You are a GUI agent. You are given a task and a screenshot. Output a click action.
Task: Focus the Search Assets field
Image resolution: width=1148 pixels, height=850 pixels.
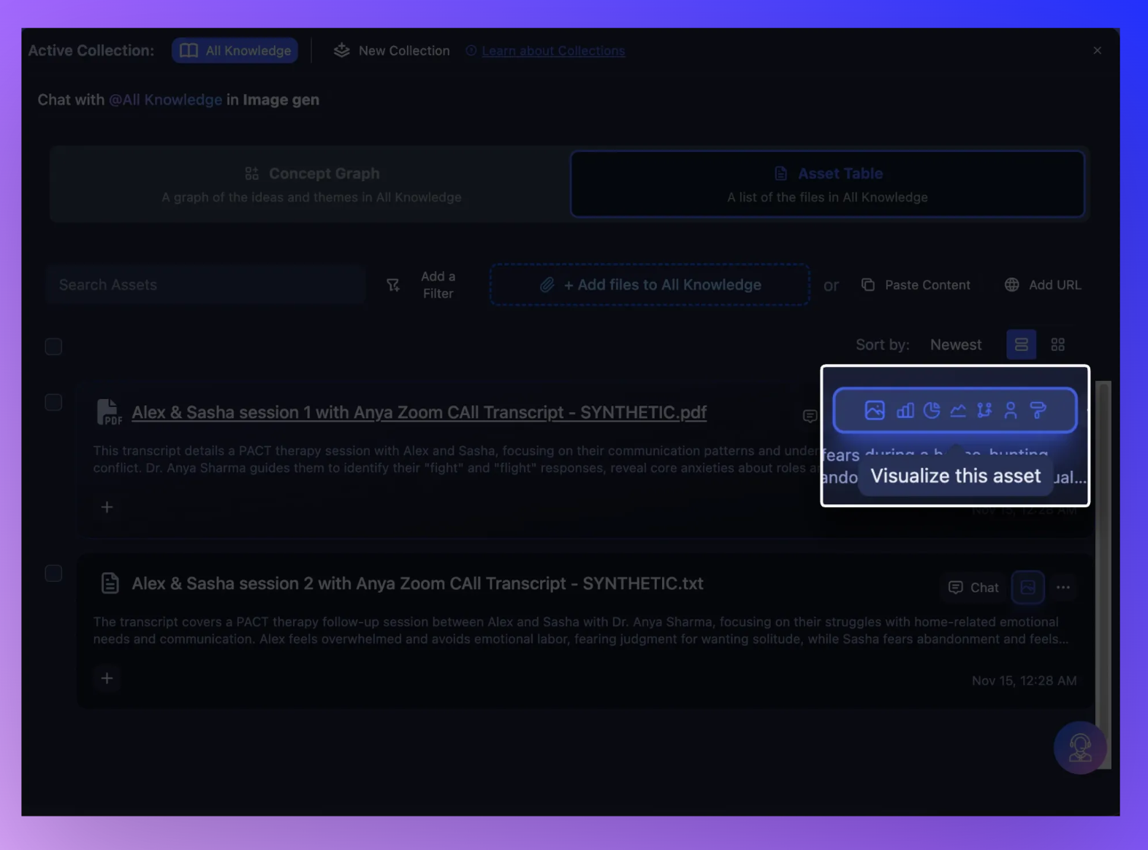pos(205,285)
